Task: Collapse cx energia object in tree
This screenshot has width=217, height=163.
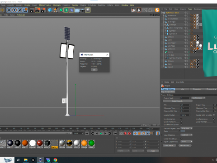Action: click(164, 22)
